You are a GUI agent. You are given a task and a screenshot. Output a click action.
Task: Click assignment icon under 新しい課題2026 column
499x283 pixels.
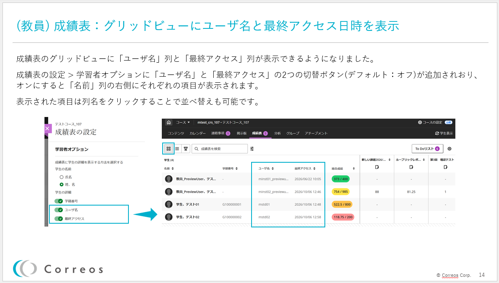(x=377, y=167)
